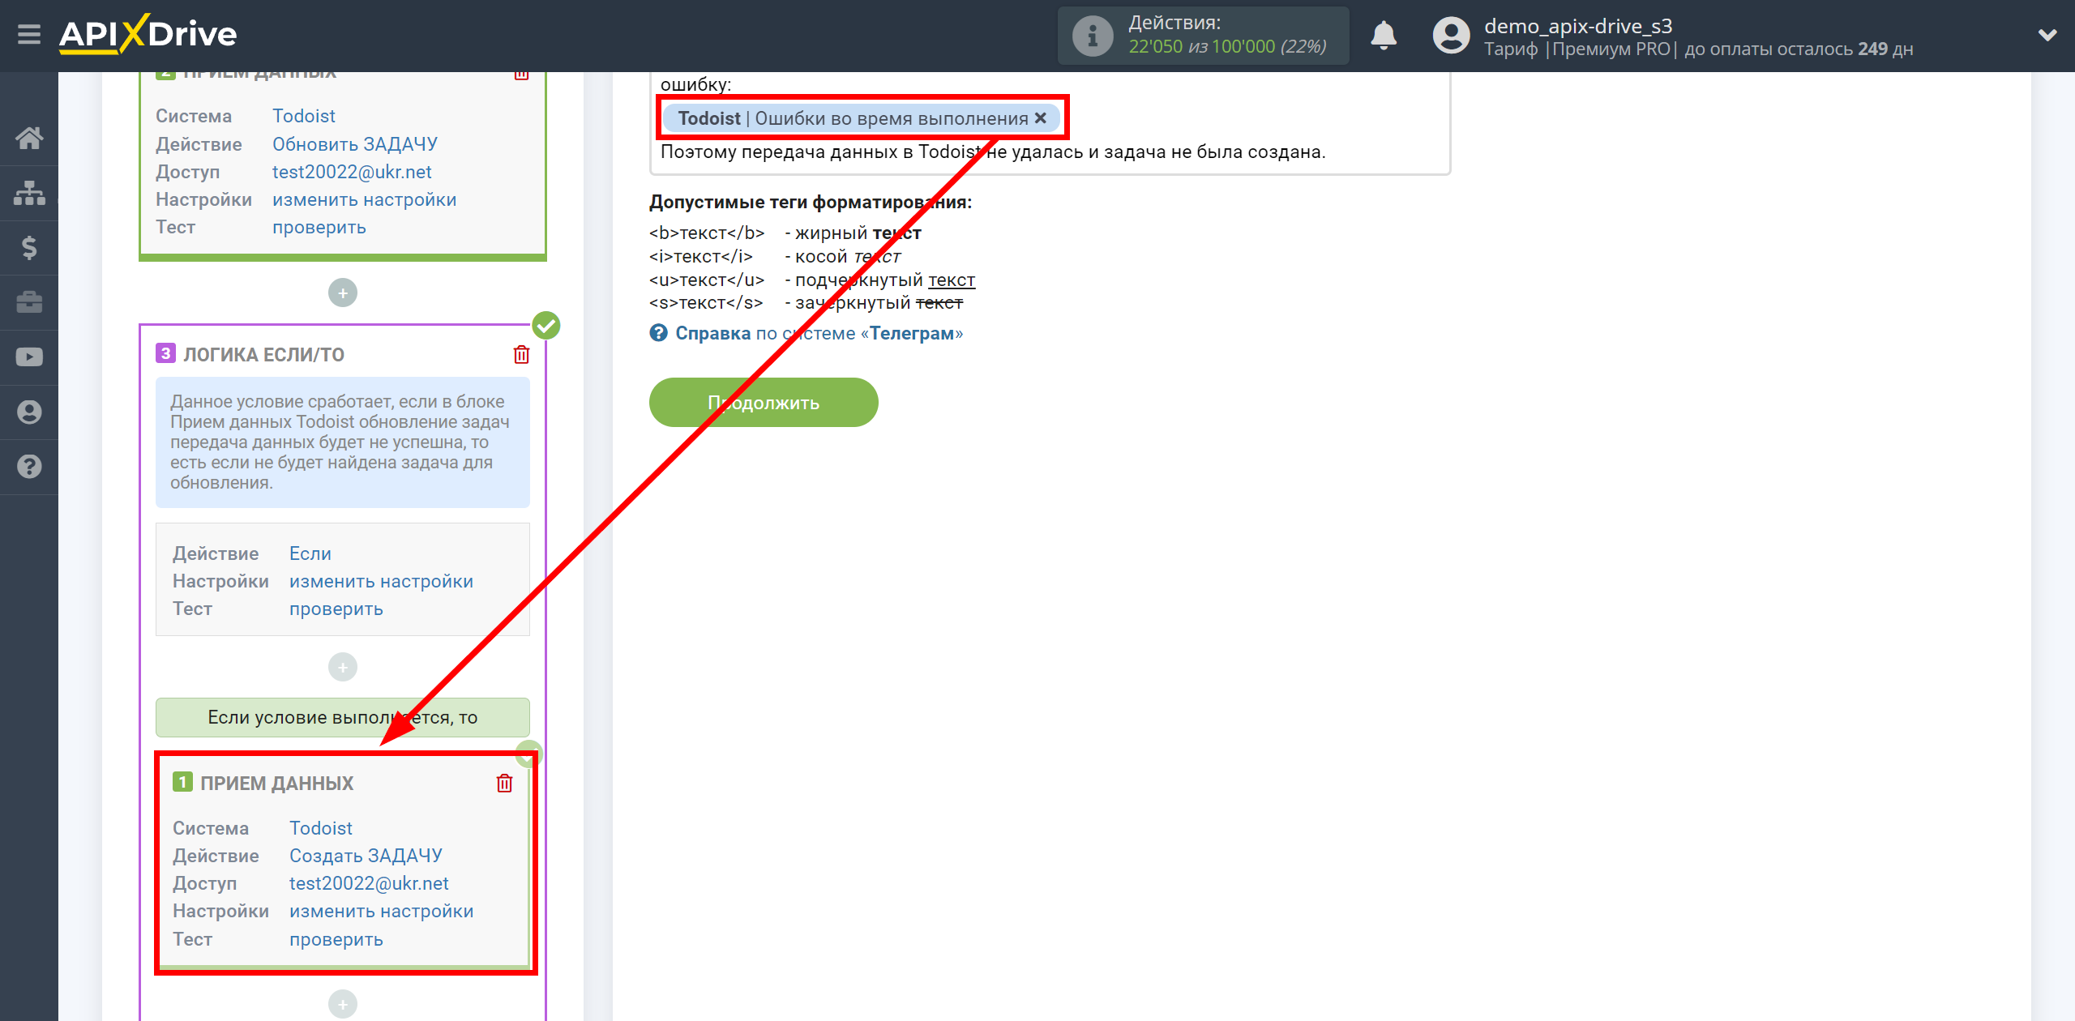The height and width of the screenshot is (1021, 2075).
Task: Open the actions info icon
Action: 1092,36
